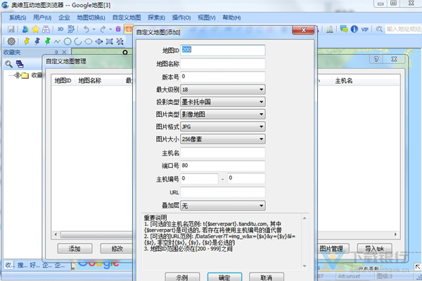Select the blue pushpin marker tool
422x281 pixels.
pyautogui.click(x=37, y=42)
